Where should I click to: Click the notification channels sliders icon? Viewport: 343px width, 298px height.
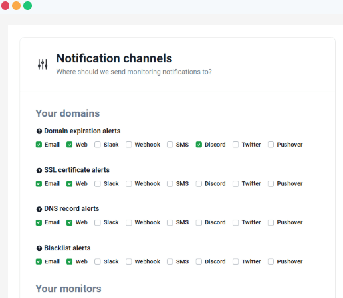coord(43,64)
